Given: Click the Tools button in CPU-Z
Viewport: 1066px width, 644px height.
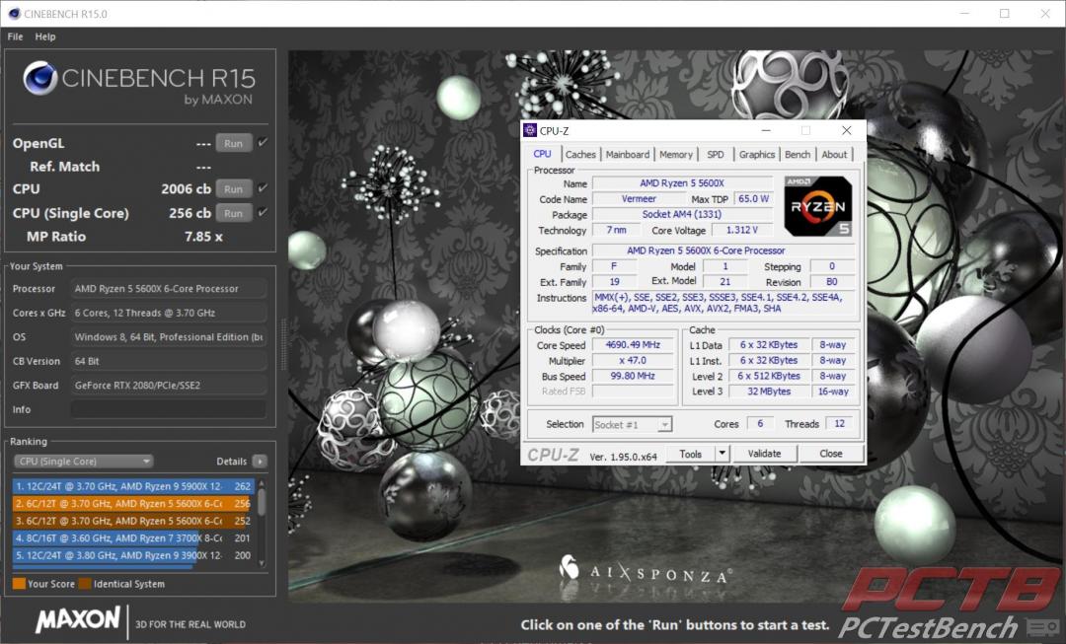Looking at the screenshot, I should [690, 454].
